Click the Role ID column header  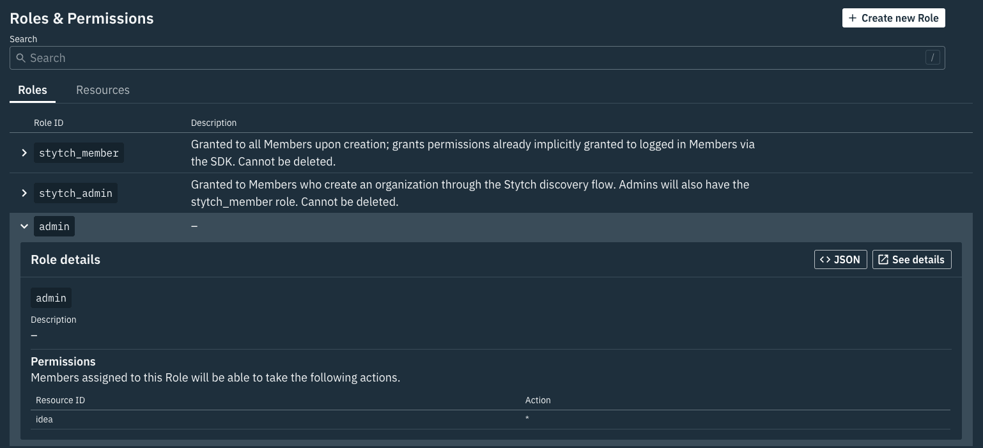(x=48, y=123)
